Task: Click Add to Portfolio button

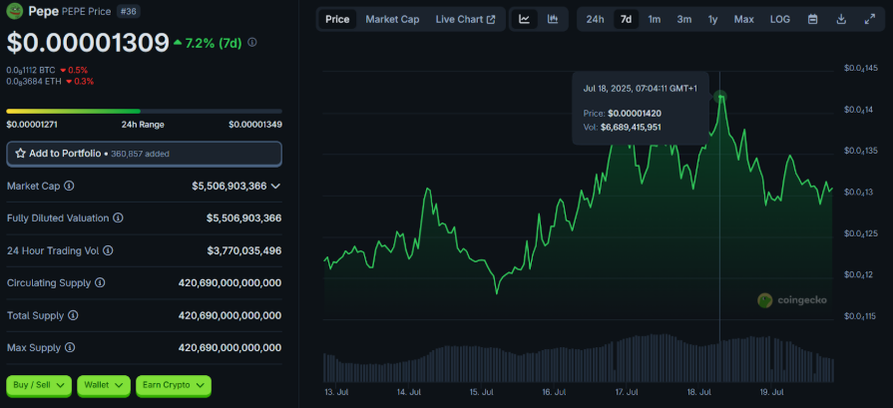Action: coord(144,154)
